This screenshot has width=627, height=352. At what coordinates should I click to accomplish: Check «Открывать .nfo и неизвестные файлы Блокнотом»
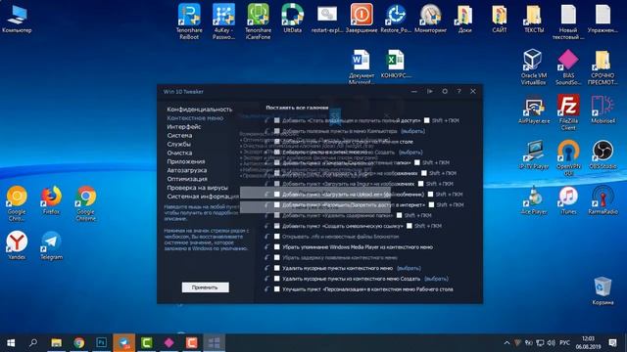(x=276, y=237)
